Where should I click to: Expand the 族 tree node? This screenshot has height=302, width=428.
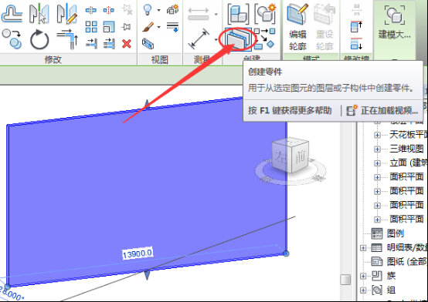coord(363,276)
